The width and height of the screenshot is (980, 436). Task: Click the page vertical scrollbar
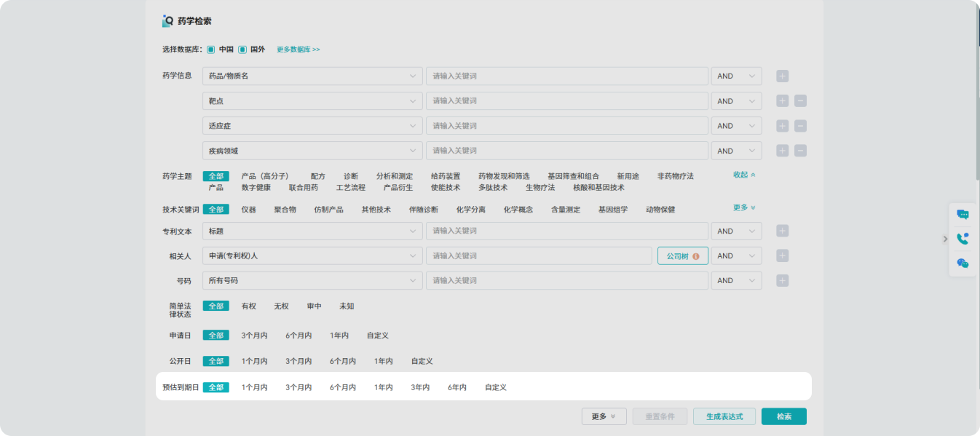pyautogui.click(x=976, y=95)
